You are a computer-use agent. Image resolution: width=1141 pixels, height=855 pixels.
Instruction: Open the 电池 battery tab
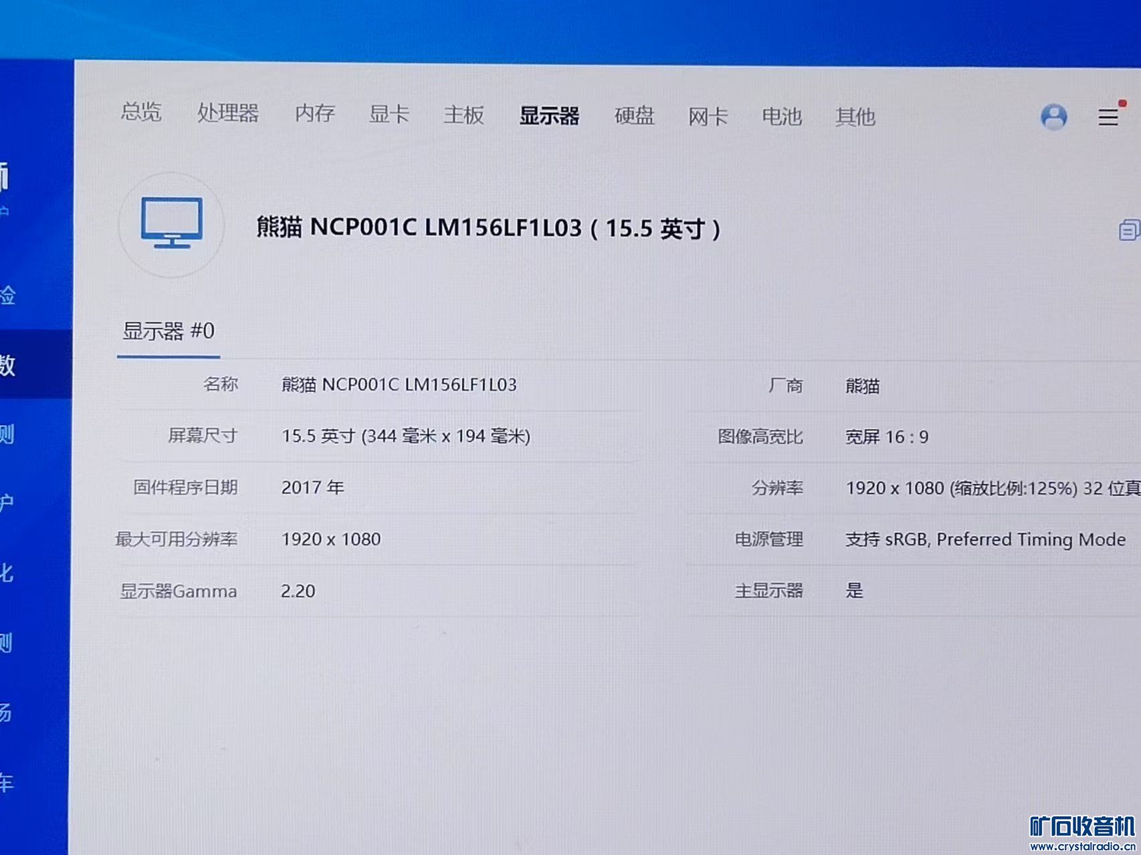[781, 117]
